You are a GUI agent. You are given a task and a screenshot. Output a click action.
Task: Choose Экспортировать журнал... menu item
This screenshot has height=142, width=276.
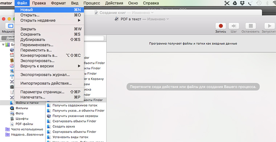(x=49, y=75)
